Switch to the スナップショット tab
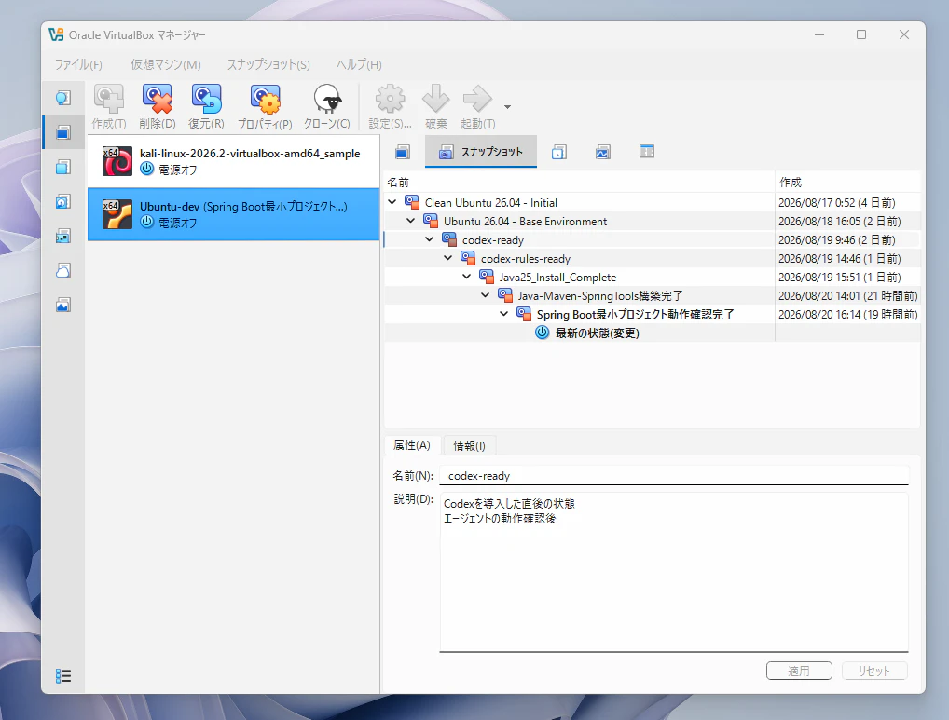 point(481,152)
